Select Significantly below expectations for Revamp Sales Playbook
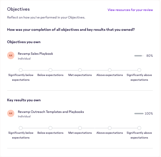Screen dimensions: 161x157 click(x=21, y=70)
